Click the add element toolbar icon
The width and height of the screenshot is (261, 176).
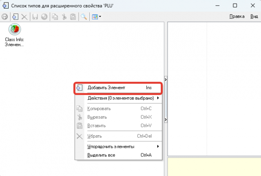tap(15, 17)
